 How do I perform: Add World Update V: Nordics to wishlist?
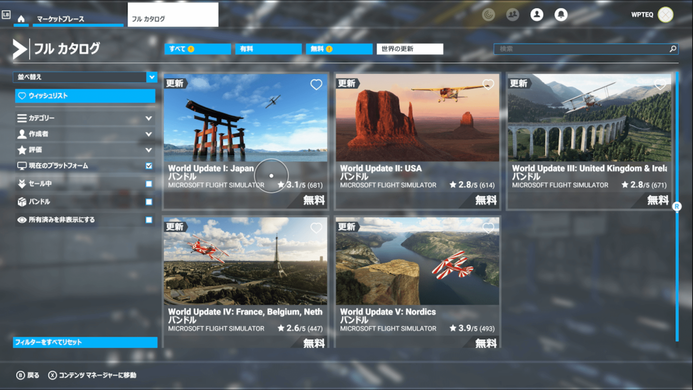(x=488, y=228)
